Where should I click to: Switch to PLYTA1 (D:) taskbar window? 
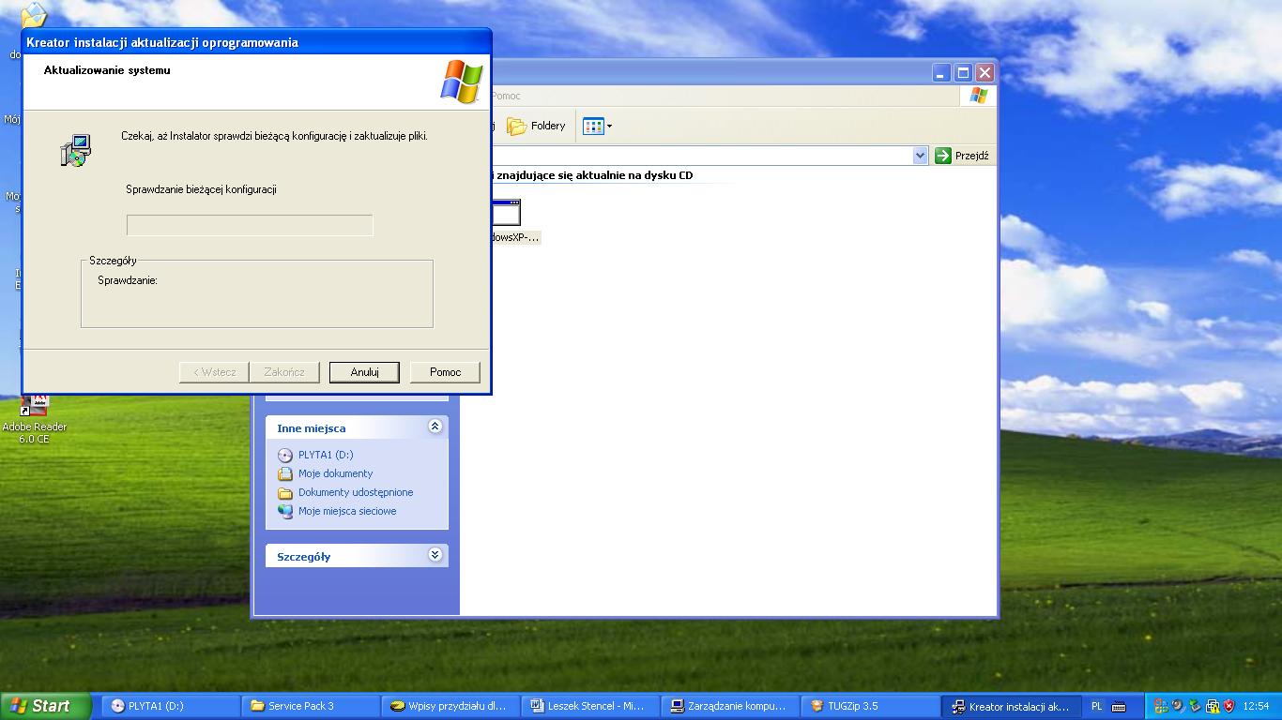[170, 706]
